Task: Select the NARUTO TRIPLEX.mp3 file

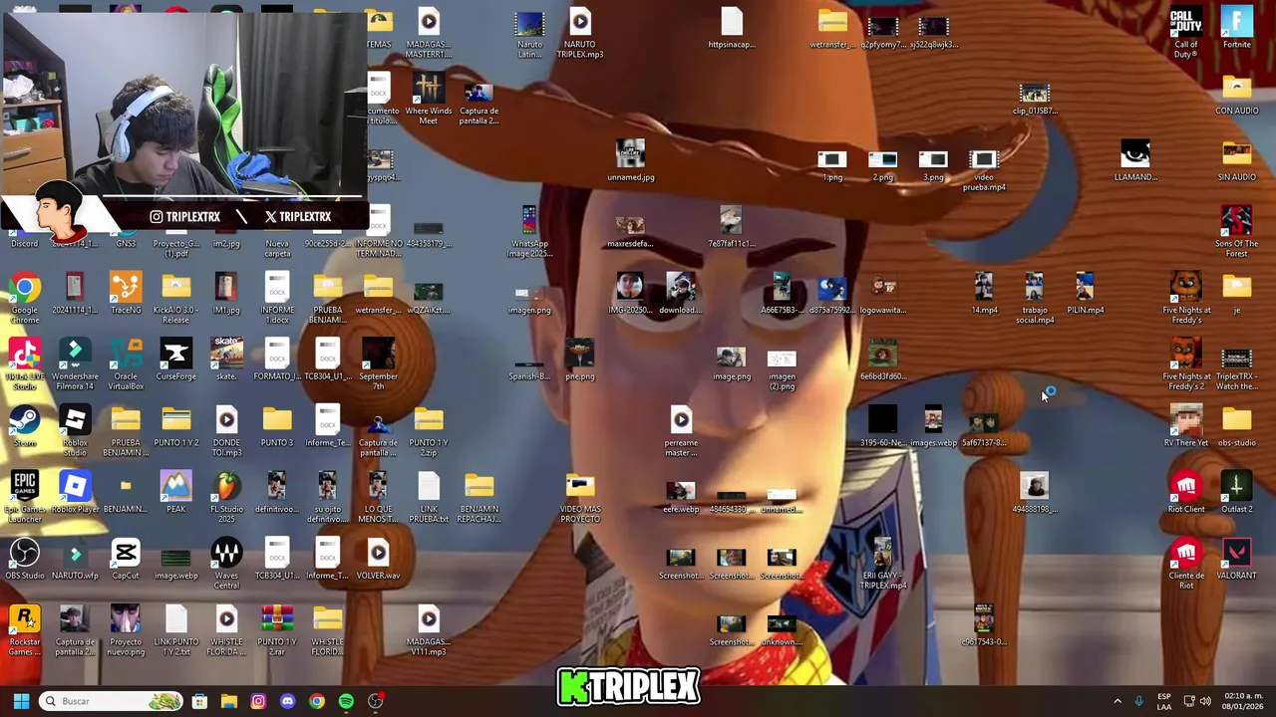Action: coord(580,31)
